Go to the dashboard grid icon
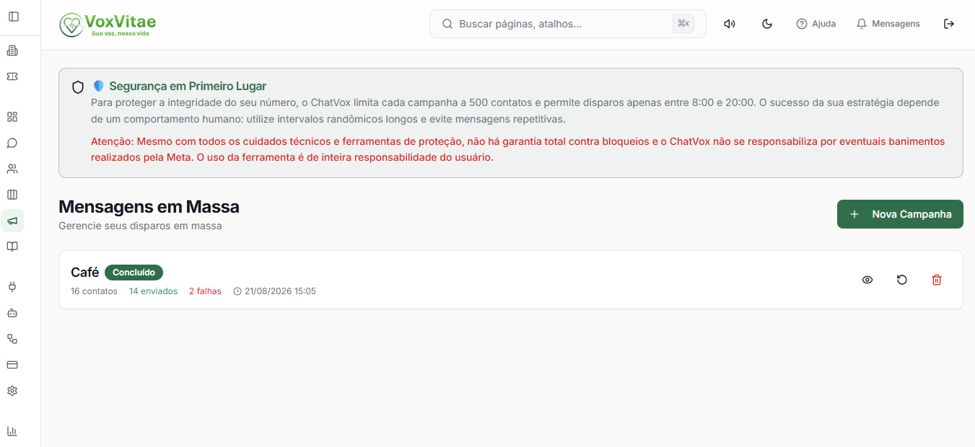Screen dimensions: 975x447 [x=12, y=117]
